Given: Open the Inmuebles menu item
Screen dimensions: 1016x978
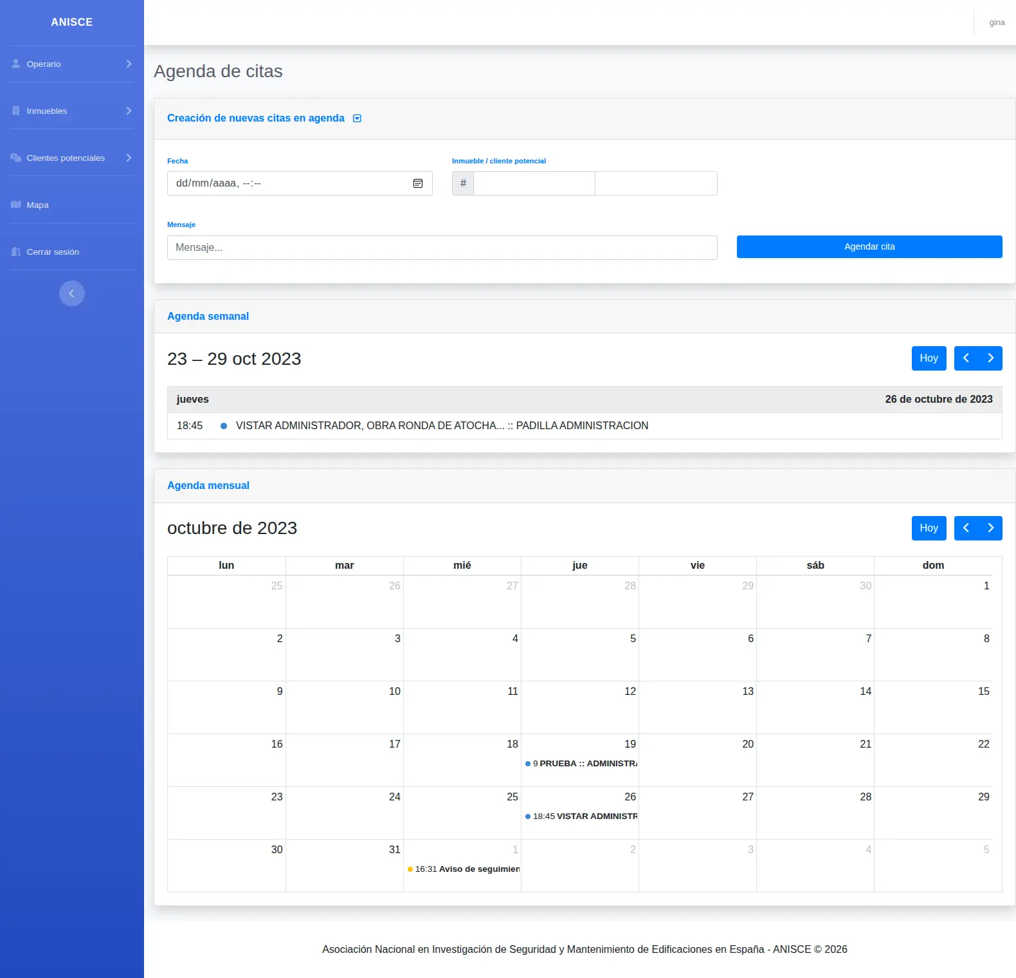Looking at the screenshot, I should pyautogui.click(x=72, y=111).
